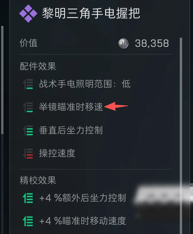Click the left edge vertical scrollbar

click(x=2, y=80)
